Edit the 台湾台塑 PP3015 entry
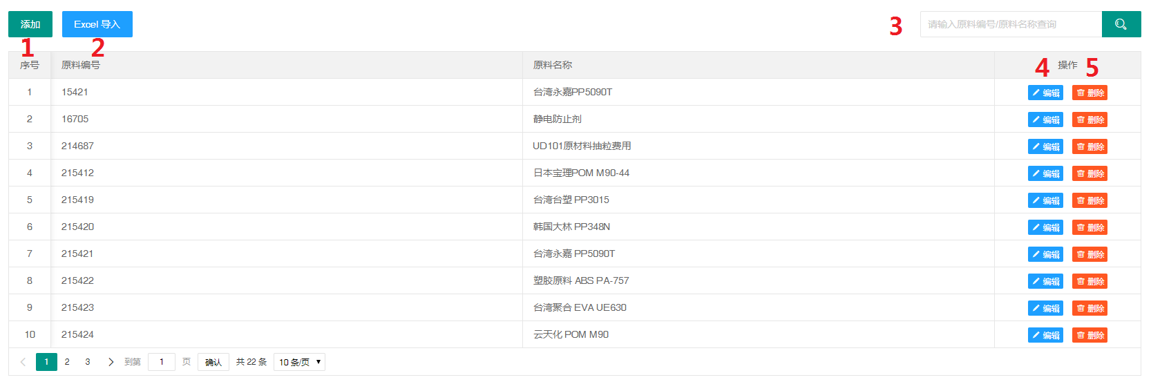 click(x=1045, y=200)
